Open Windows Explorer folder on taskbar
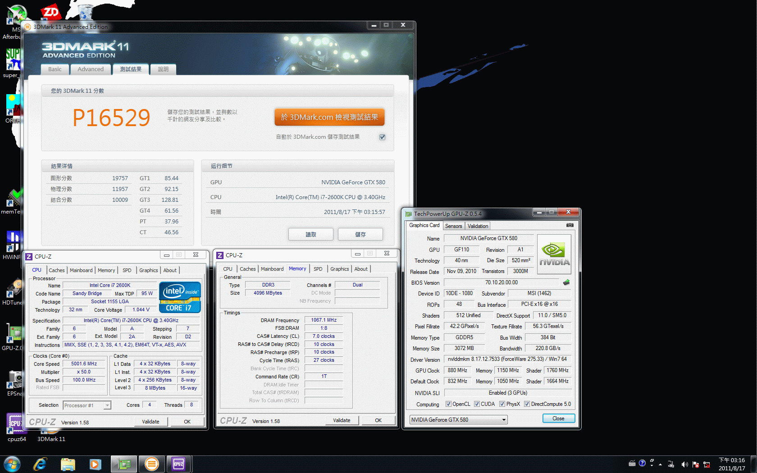757x473 pixels. coord(68,464)
